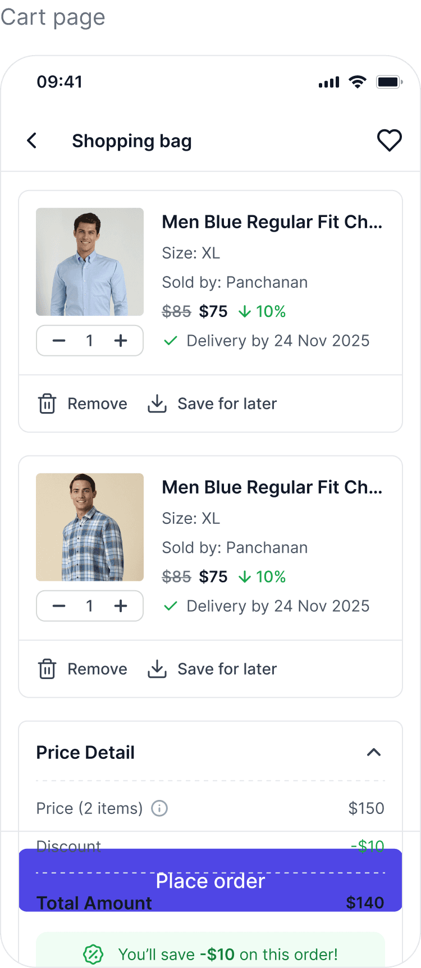The height and width of the screenshot is (968, 421).
Task: Open first item's product title
Action: click(x=272, y=222)
